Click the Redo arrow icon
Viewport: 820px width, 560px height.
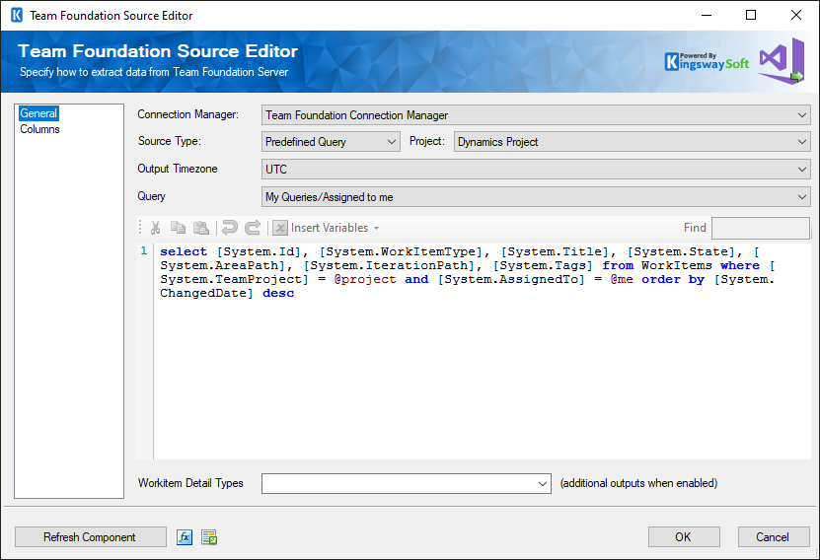253,228
